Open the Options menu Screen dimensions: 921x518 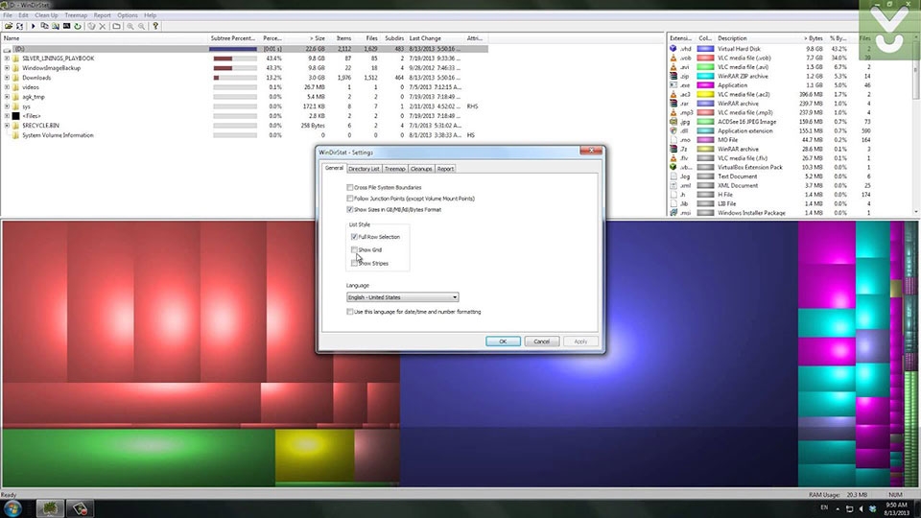(x=128, y=15)
